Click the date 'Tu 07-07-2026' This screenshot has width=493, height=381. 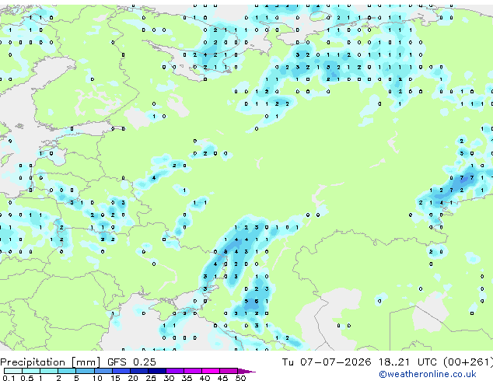pyautogui.click(x=327, y=362)
